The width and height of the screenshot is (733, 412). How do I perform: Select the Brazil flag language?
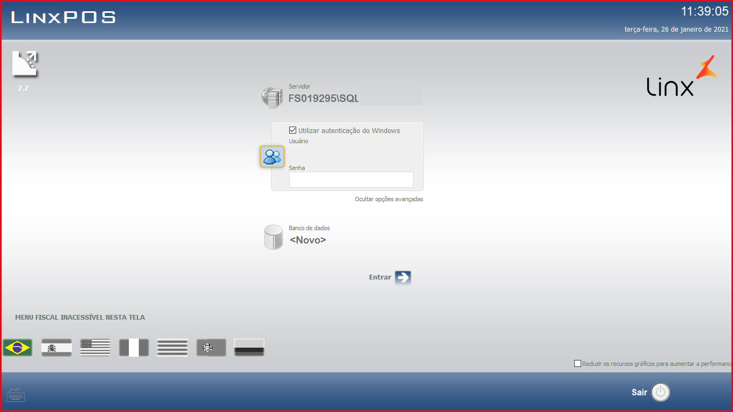[x=18, y=348]
